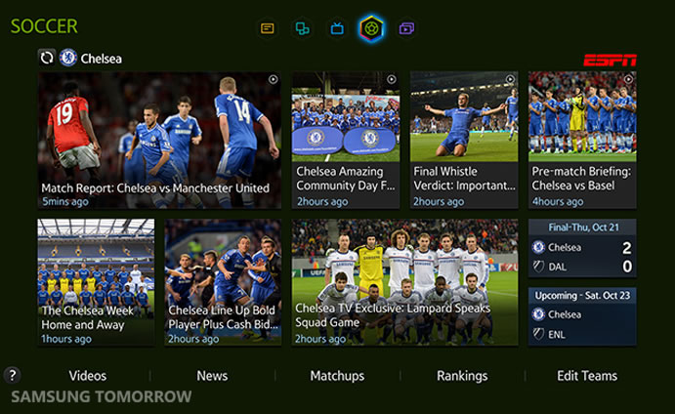Open the yellow news panel icon
The image size is (675, 414).
tap(268, 29)
